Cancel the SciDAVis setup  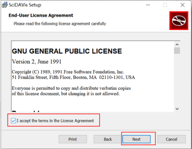[x=172, y=139]
